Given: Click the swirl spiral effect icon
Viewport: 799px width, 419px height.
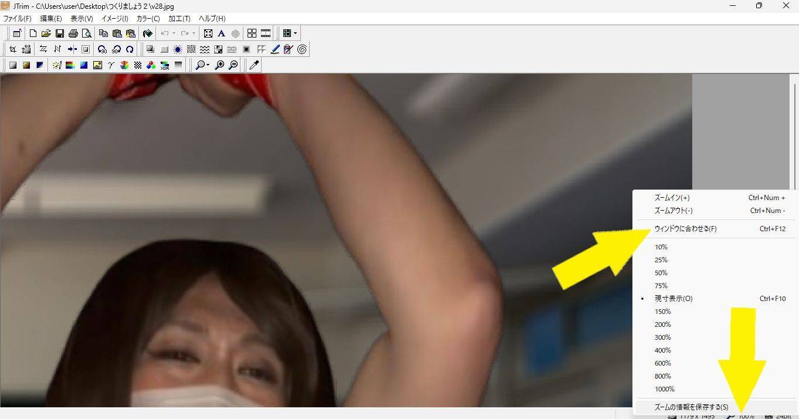Looking at the screenshot, I should (302, 49).
